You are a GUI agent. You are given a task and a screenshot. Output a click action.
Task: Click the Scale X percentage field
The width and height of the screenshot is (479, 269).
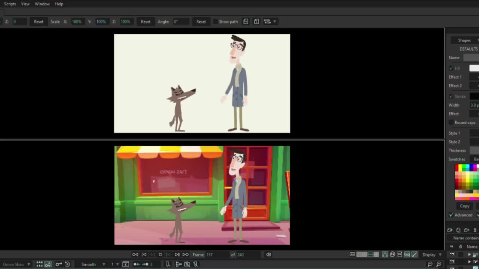pos(78,22)
